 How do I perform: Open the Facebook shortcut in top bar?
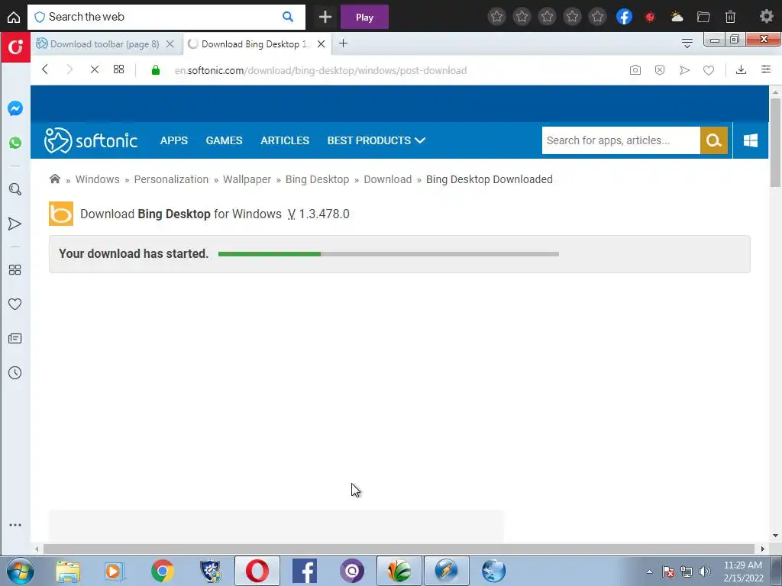[625, 17]
